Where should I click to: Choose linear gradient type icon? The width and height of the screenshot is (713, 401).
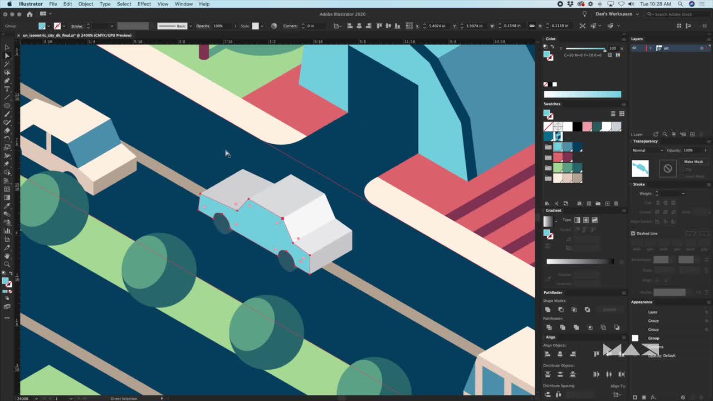[x=577, y=220]
